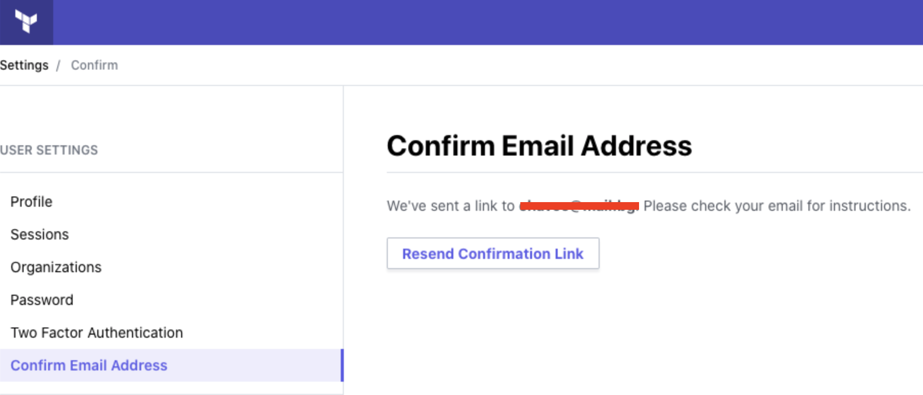This screenshot has height=395, width=923.
Task: Open the Profile settings page
Action: click(31, 202)
